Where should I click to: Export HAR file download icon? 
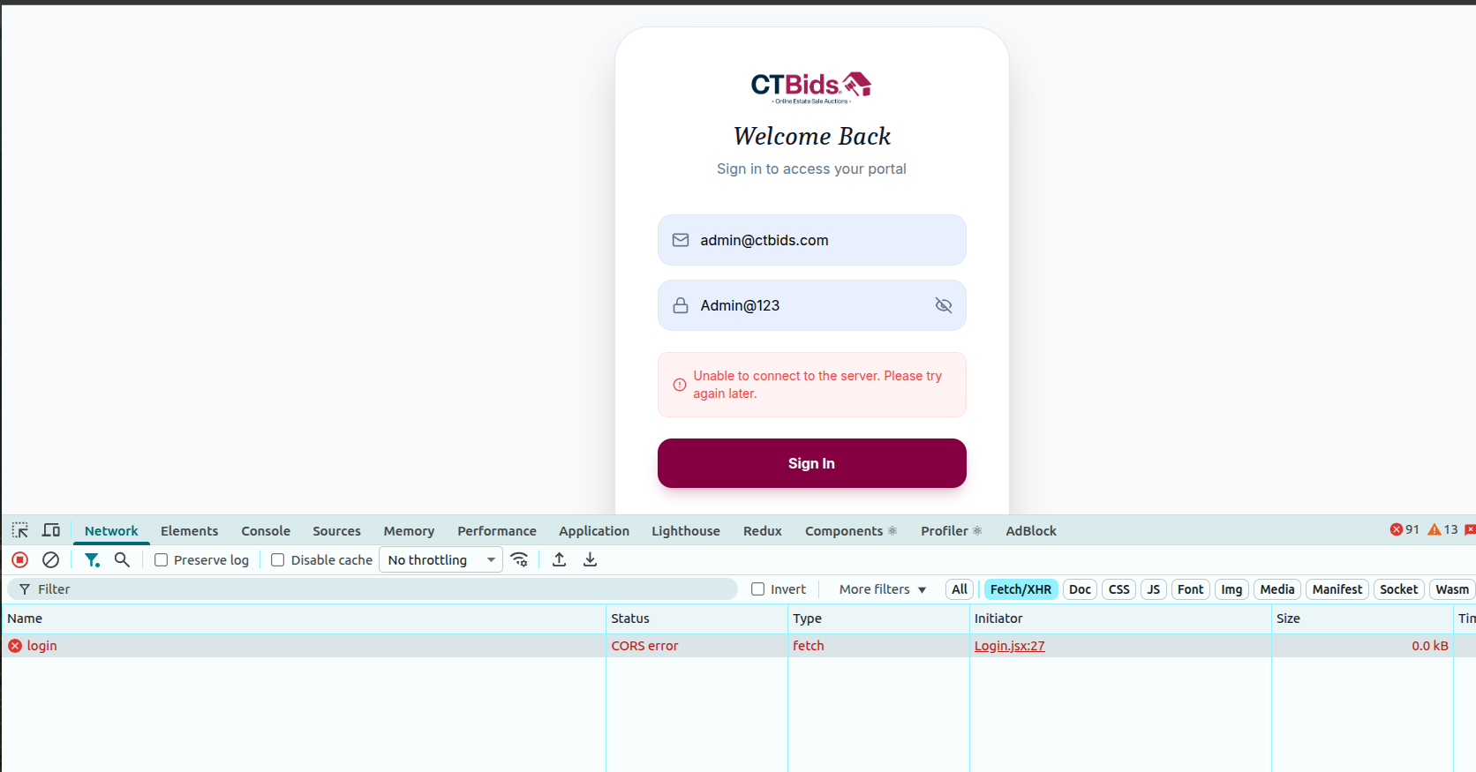(x=591, y=559)
